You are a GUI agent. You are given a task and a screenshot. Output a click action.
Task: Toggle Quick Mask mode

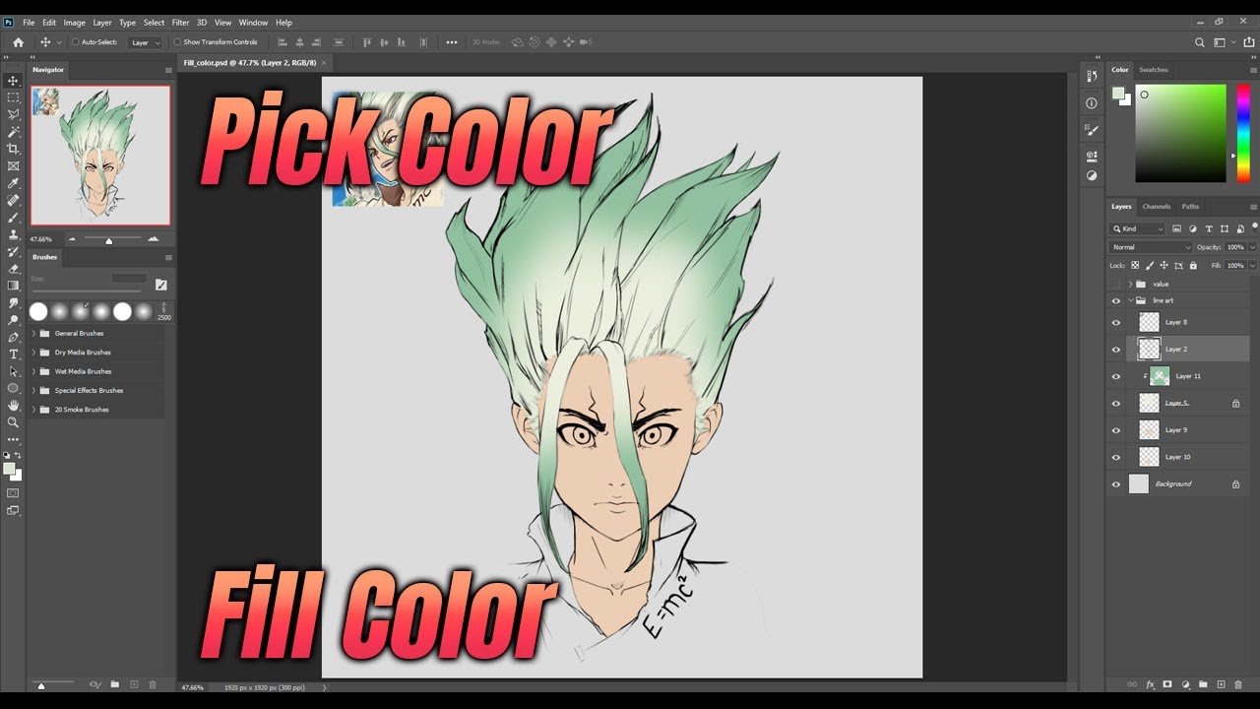[x=13, y=492]
